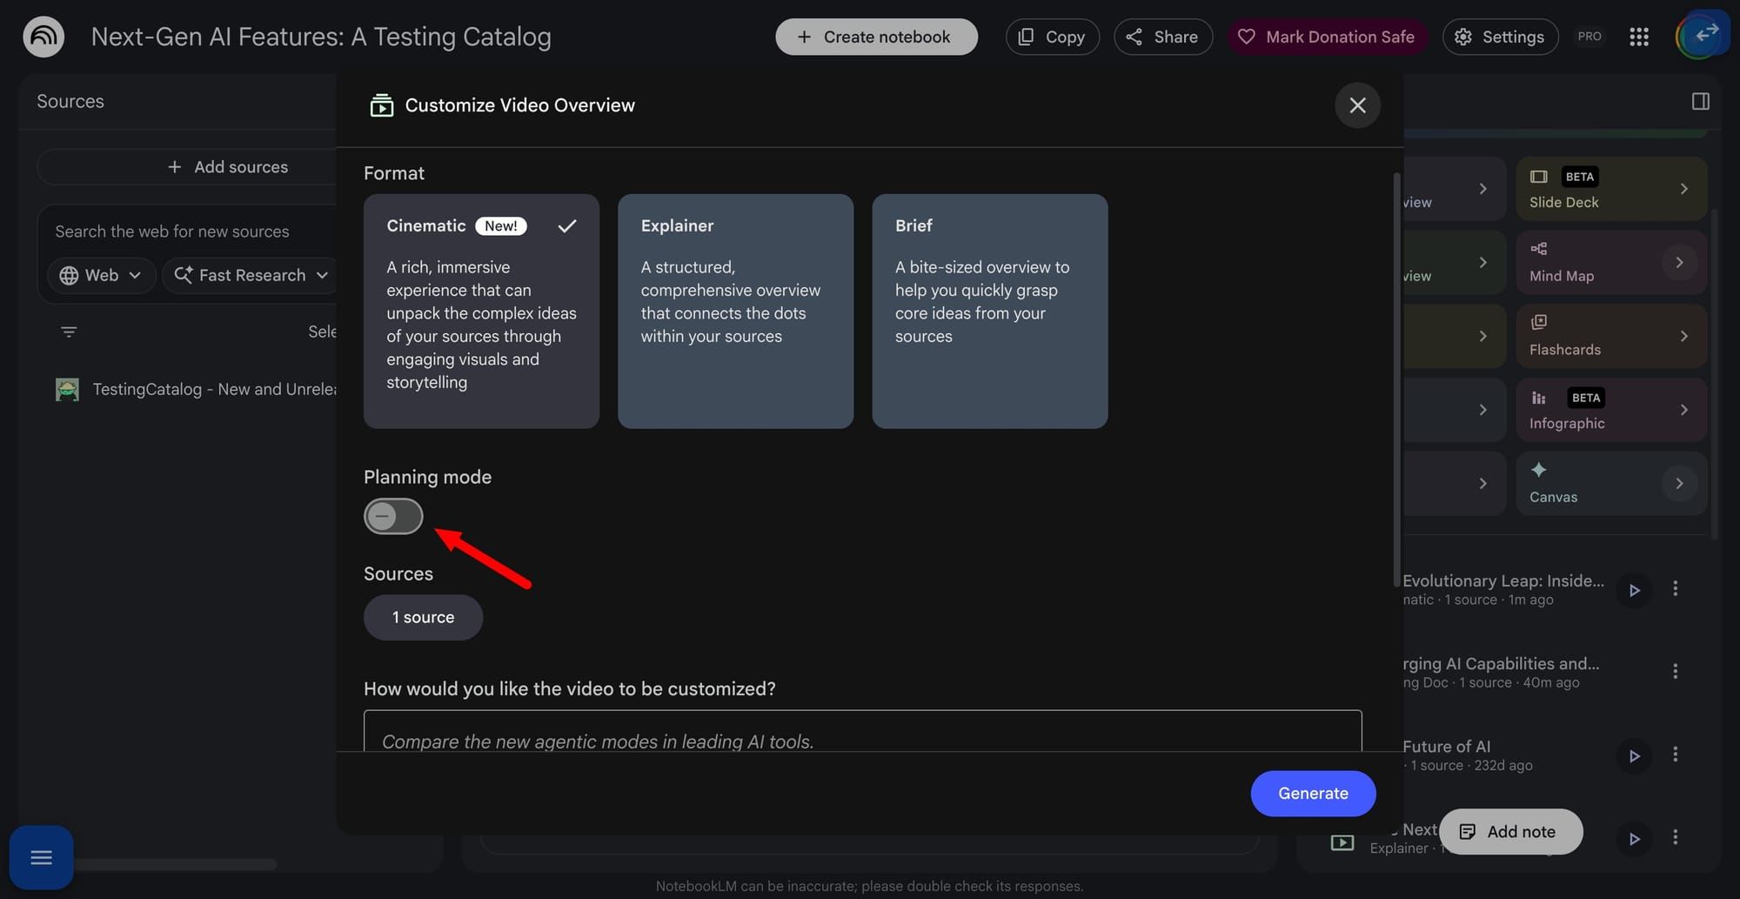
Task: Click the PRO badge
Action: click(x=1589, y=37)
